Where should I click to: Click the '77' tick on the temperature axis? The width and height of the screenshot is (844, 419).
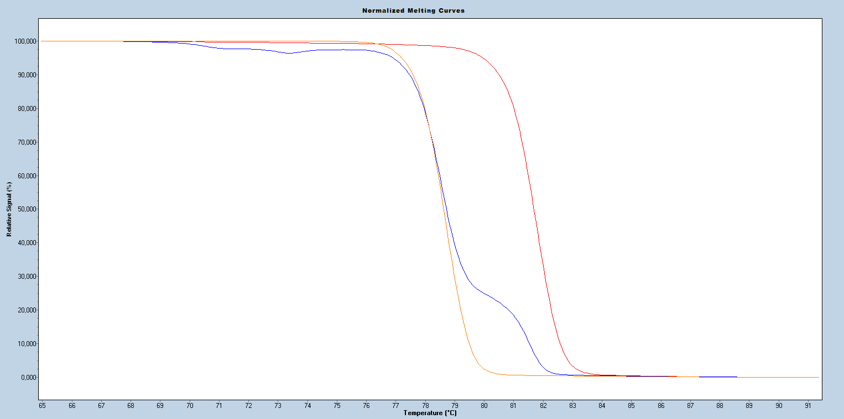tap(395, 406)
